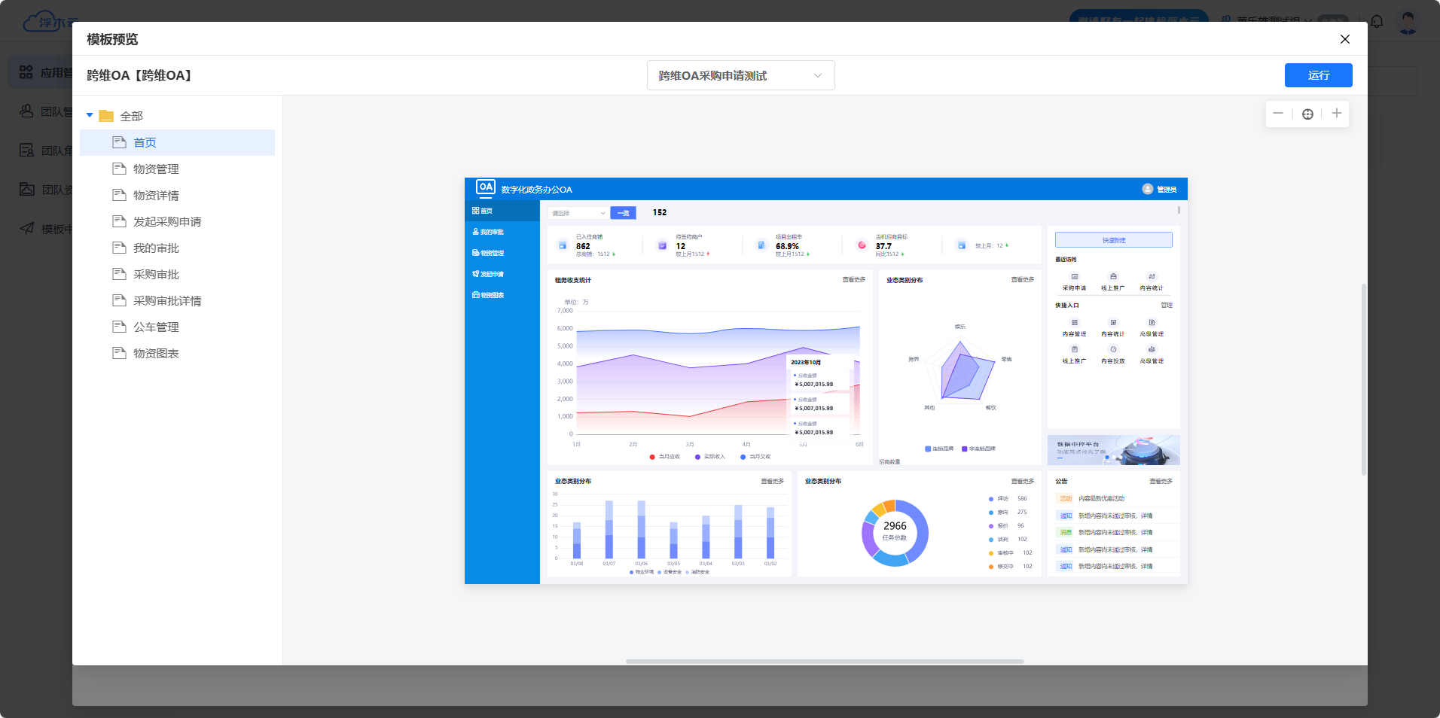Open 物资图表 page
The image size is (1440, 718).
coord(156,354)
